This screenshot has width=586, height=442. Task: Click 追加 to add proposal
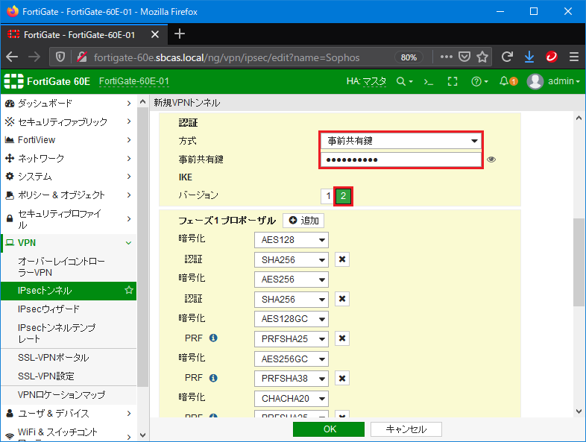[303, 221]
